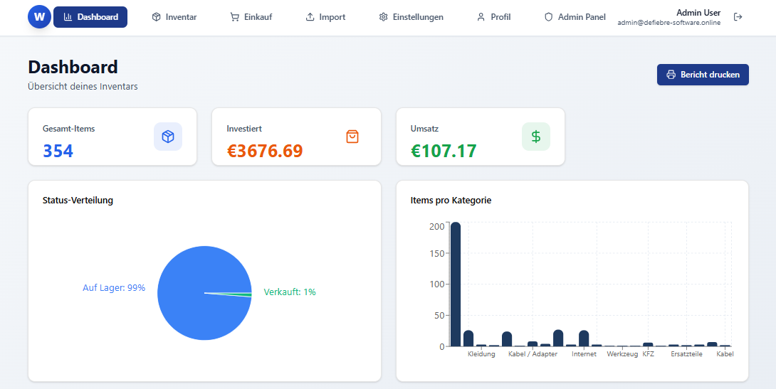Click the tallest bar in category chart
Viewport: 776px width, 389px height.
456,284
